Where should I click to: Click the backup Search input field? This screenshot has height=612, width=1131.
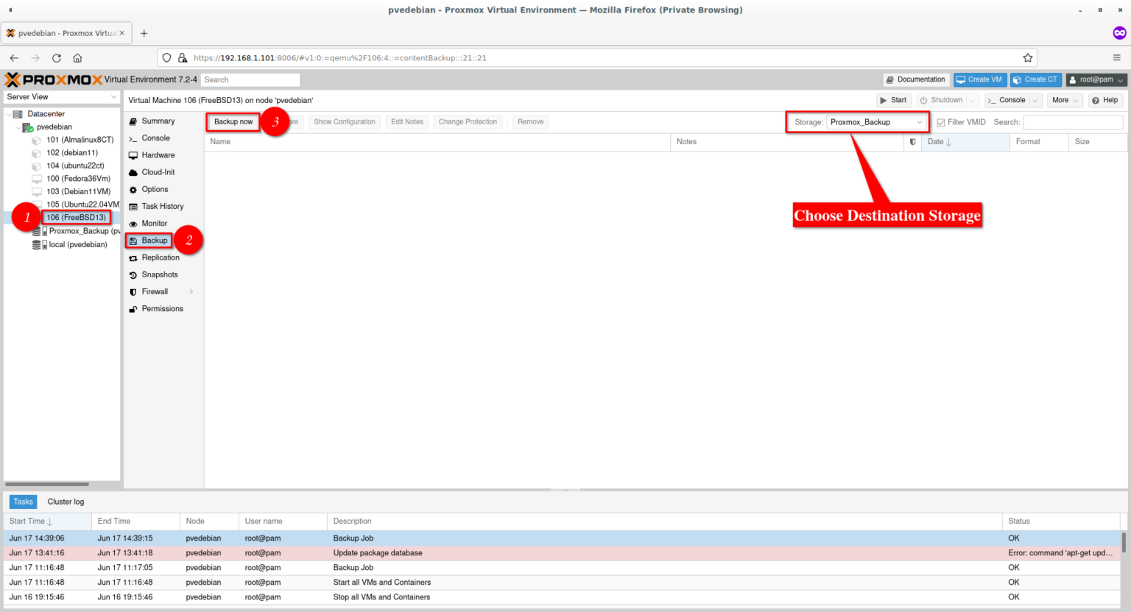(1072, 122)
